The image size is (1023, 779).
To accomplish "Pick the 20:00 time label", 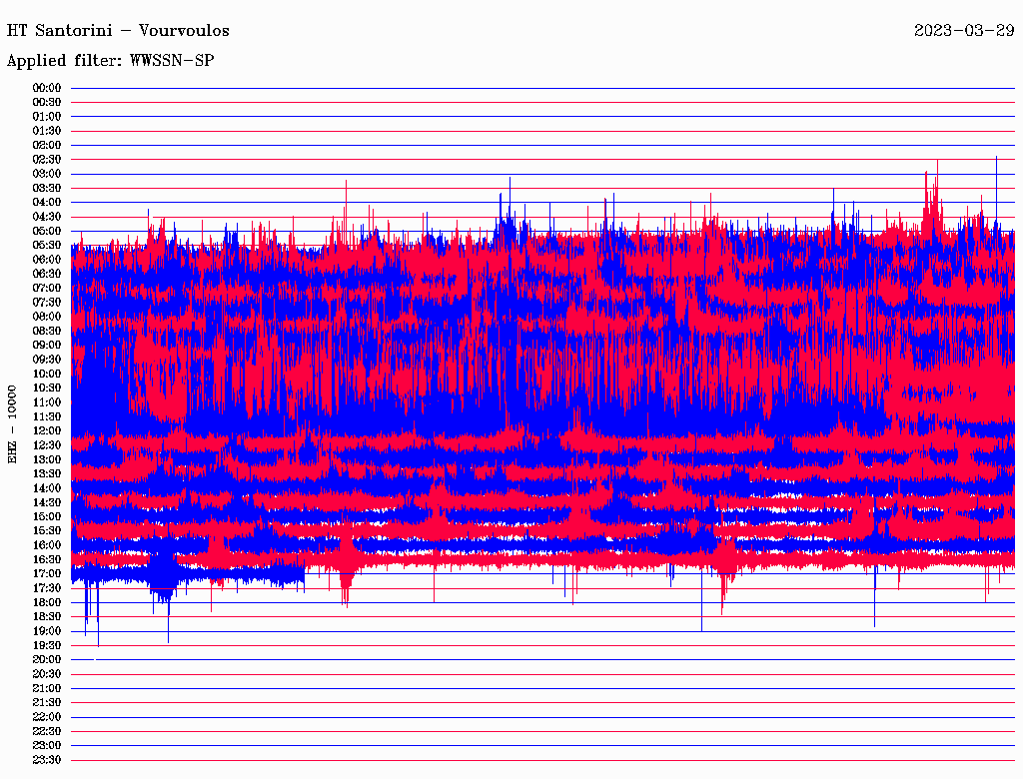I will [47, 660].
